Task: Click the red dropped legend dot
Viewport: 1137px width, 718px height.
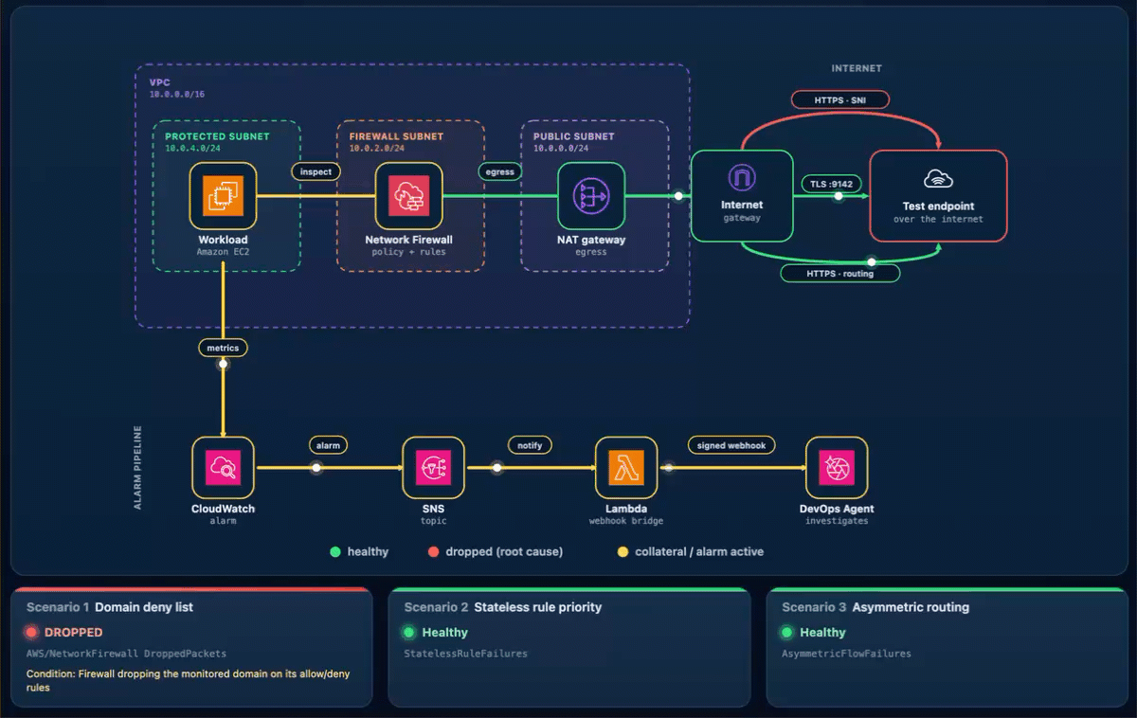Action: (433, 551)
